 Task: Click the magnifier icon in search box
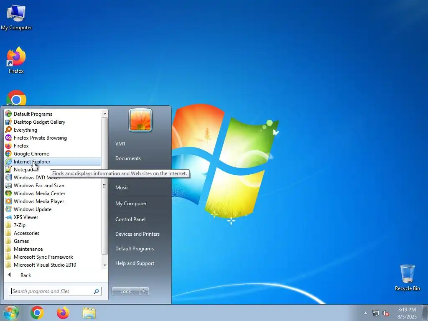[x=97, y=291]
